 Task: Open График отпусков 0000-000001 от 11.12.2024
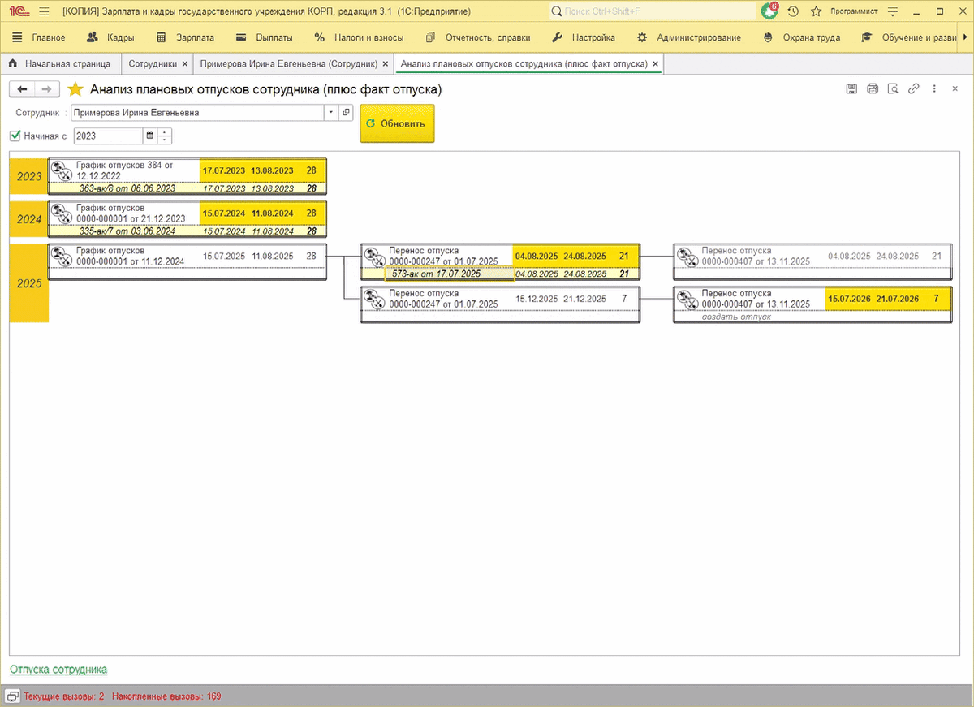(130, 256)
